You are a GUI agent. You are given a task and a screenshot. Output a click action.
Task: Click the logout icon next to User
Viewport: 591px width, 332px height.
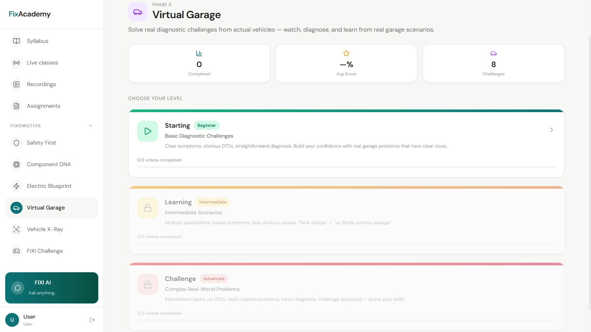92,319
